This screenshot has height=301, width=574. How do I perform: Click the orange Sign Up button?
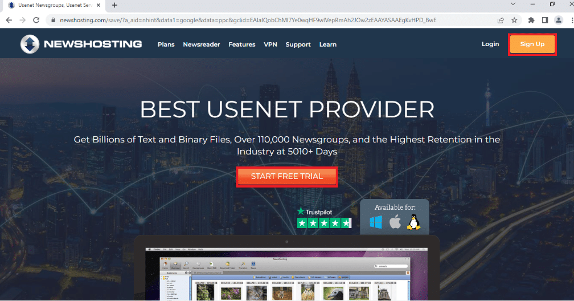click(x=532, y=44)
